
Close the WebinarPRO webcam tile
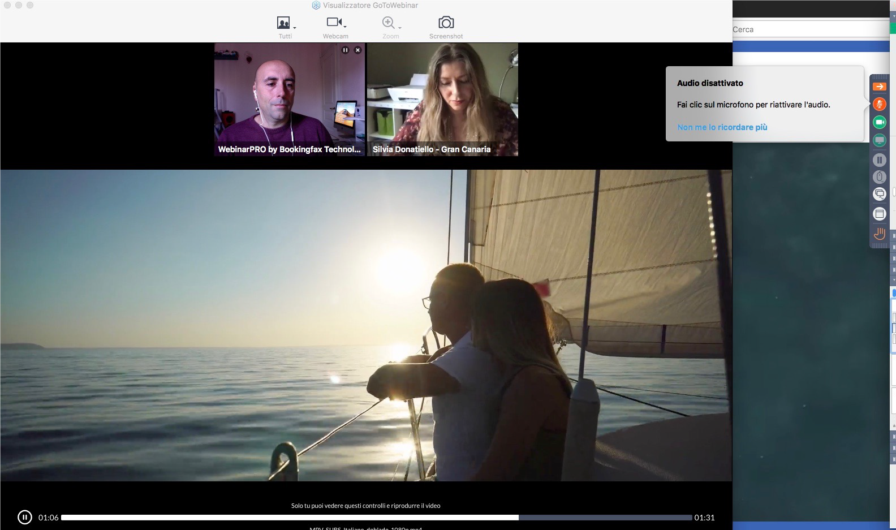point(357,50)
